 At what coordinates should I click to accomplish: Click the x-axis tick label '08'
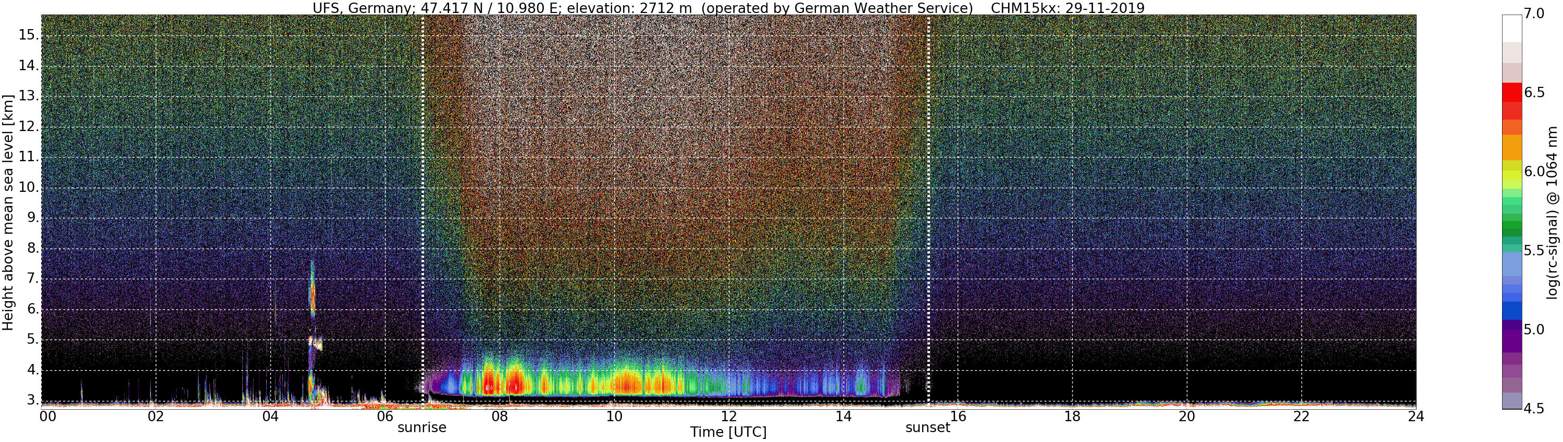pos(499,417)
